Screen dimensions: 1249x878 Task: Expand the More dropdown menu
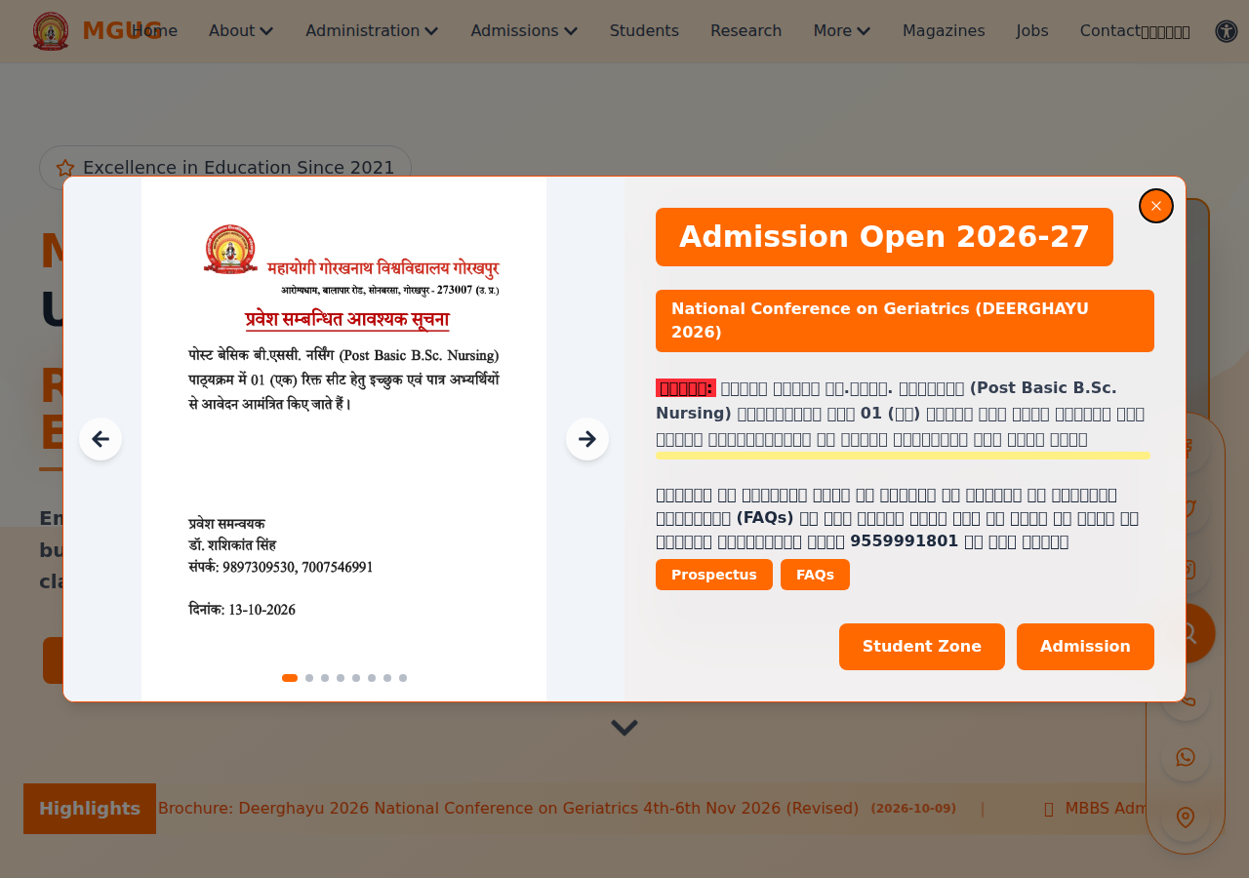842,31
